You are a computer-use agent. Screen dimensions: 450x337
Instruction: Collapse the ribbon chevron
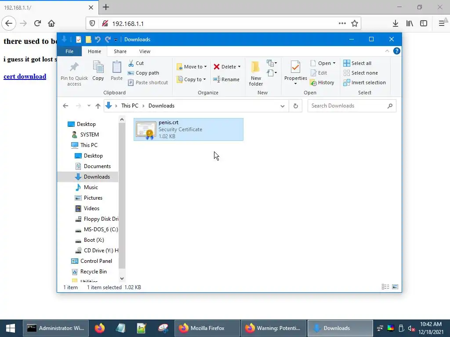point(387,51)
